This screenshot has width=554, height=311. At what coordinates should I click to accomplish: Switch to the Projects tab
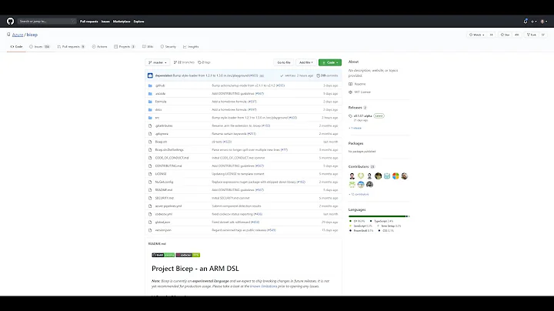click(x=125, y=47)
